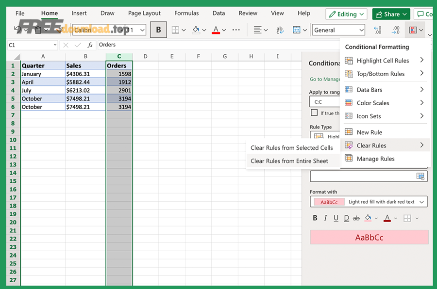Open the Borders tool in the ribbon

(x=175, y=30)
